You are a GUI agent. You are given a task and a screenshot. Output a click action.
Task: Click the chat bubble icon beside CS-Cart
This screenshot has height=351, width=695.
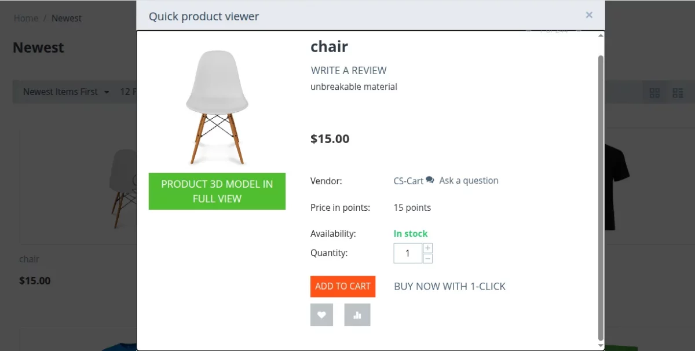point(430,180)
